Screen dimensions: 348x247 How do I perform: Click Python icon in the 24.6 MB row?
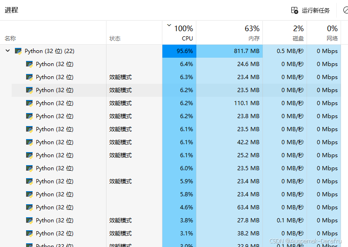[29, 64]
